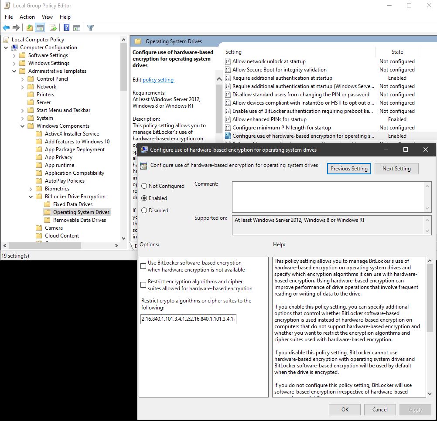Image resolution: width=437 pixels, height=421 pixels.
Task: Collapse the Windows Components node
Action: [23, 126]
